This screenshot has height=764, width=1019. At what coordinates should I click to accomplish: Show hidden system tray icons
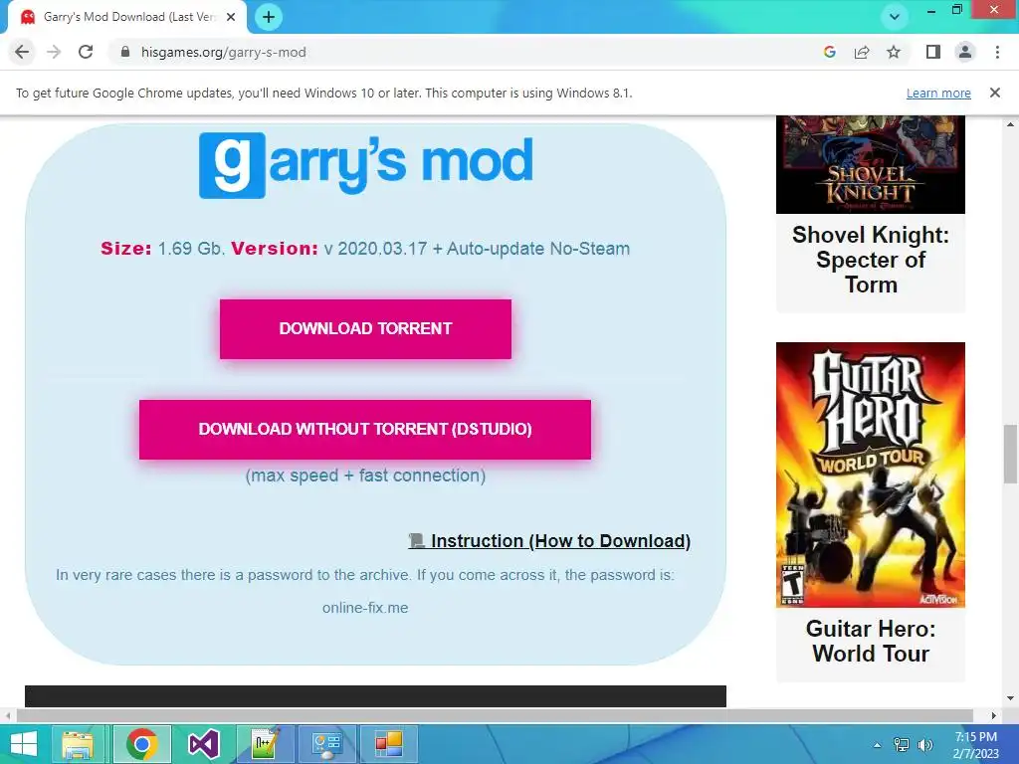point(878,745)
